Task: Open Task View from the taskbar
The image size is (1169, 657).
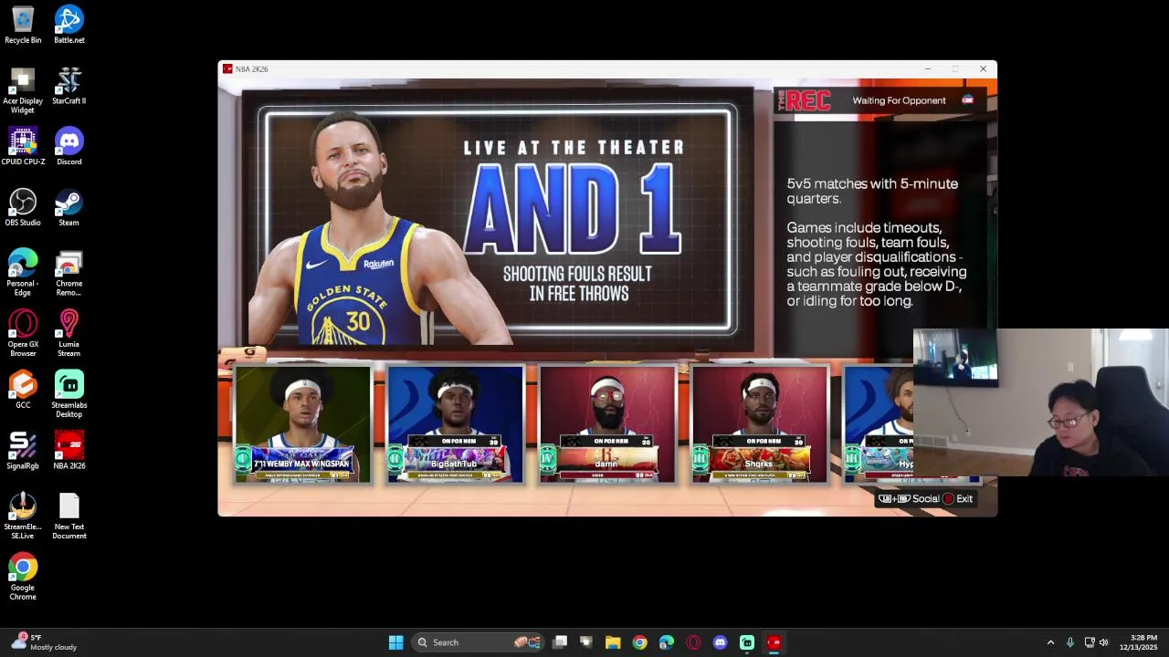Action: point(560,642)
